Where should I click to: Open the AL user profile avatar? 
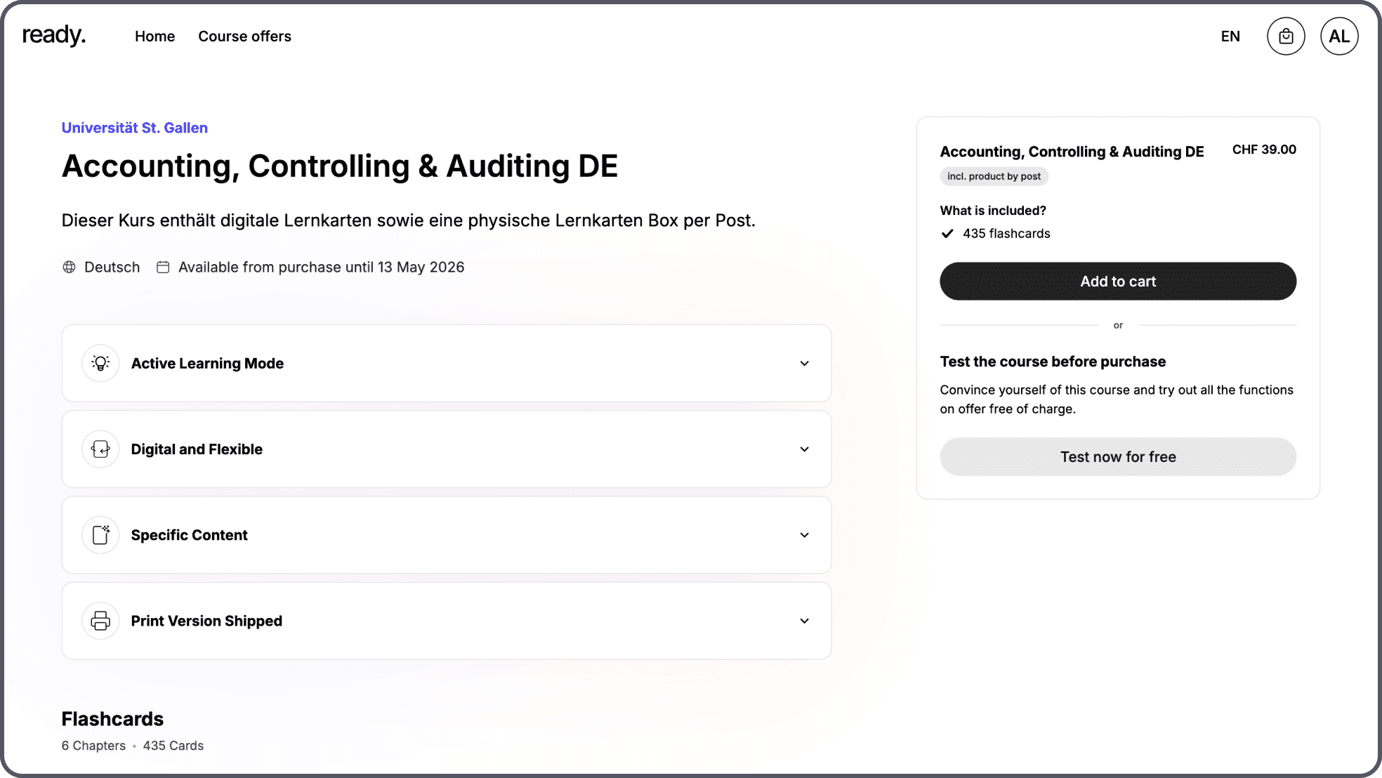pos(1338,37)
